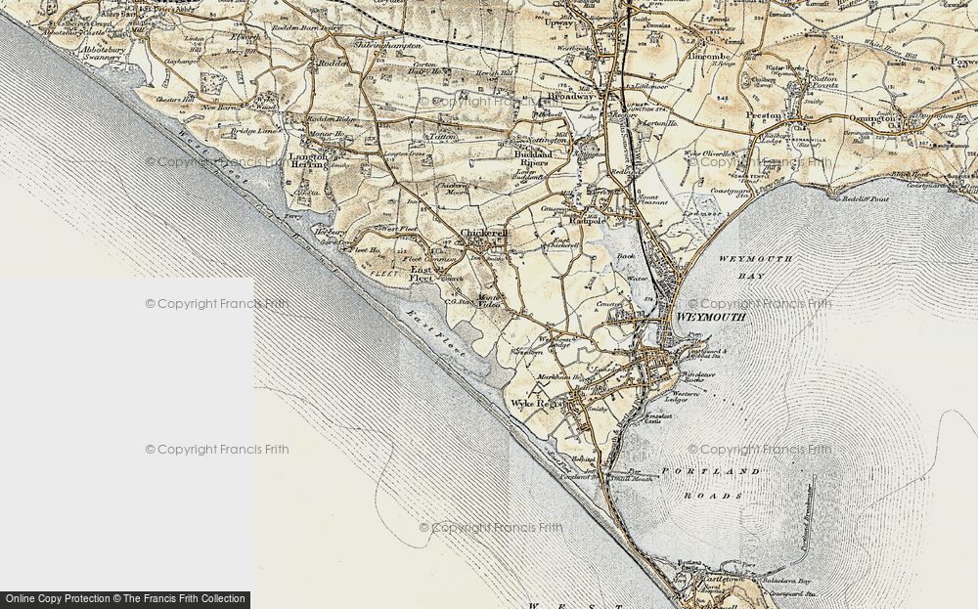The image size is (978, 609).
Task: Click the Bincombe place name
Action: (707, 56)
